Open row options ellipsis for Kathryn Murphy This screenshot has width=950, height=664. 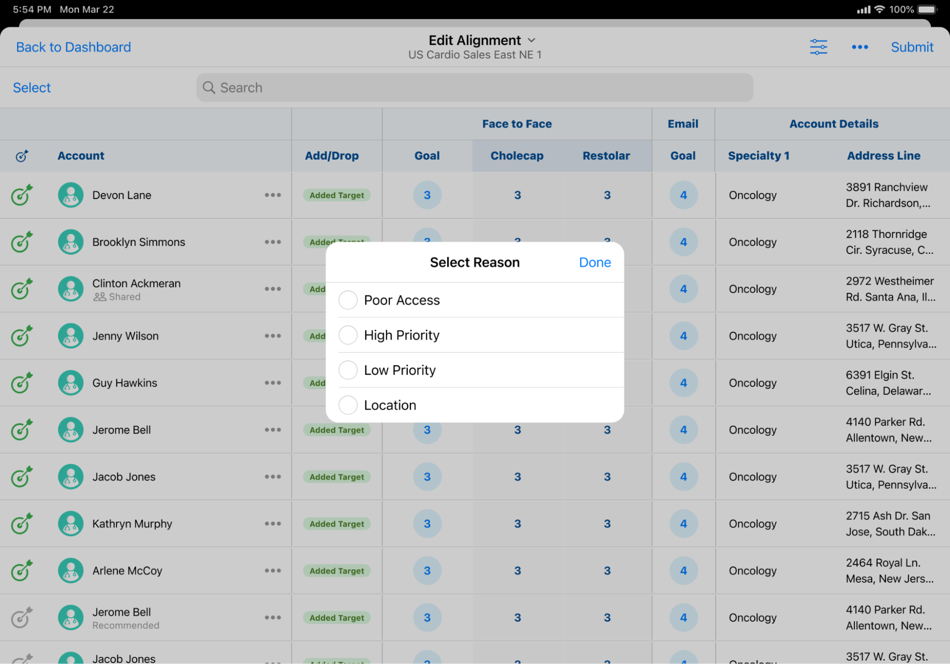pyautogui.click(x=273, y=524)
